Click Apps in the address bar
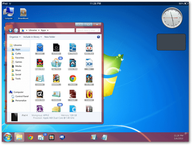The image size is (192, 145). (x=43, y=30)
